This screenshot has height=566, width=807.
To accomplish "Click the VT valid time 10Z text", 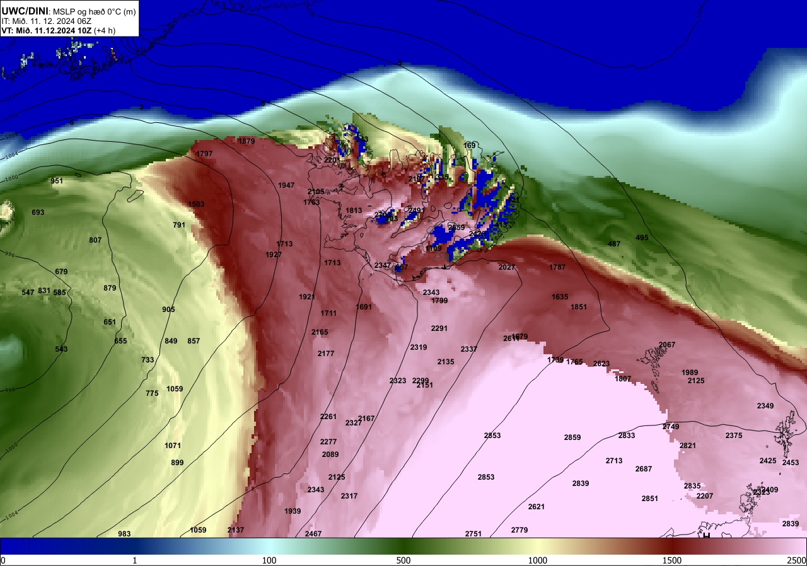I will (47, 30).
